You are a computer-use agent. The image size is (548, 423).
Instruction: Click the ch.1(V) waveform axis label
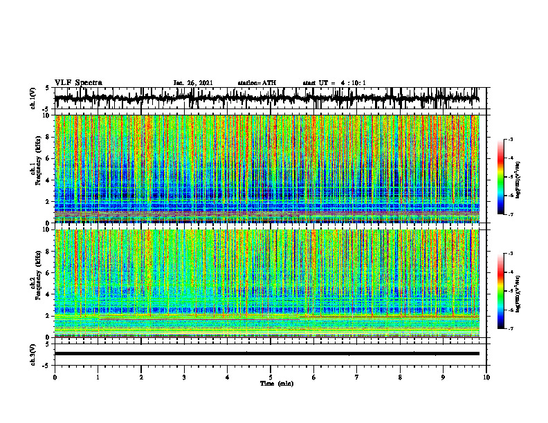point(33,98)
